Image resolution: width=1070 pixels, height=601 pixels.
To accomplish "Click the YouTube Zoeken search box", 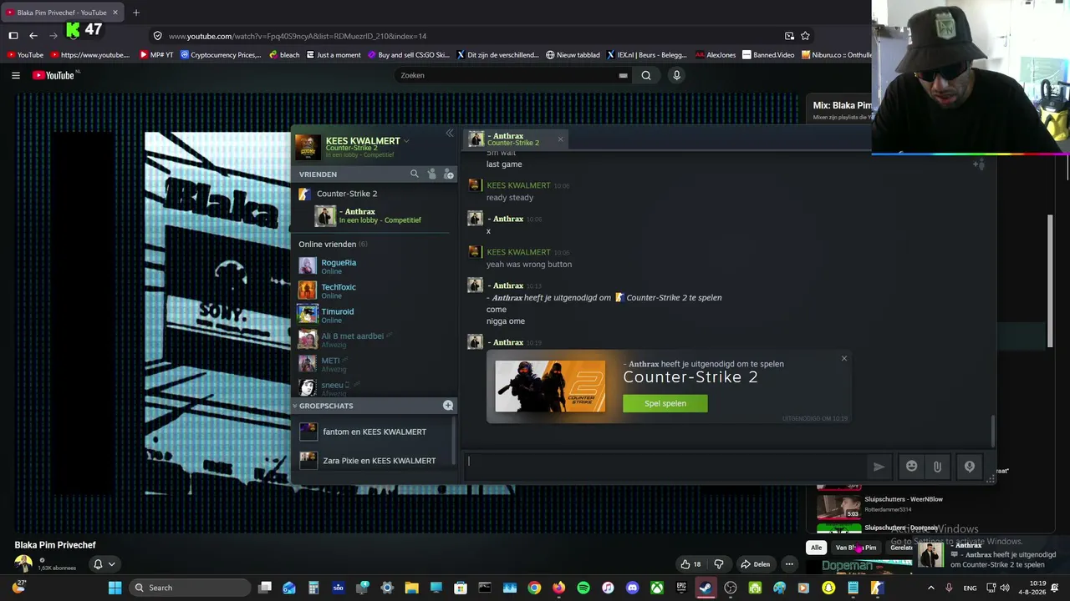I will click(x=506, y=75).
